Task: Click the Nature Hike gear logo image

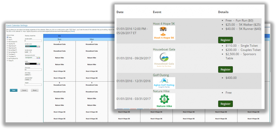Action: (164, 101)
